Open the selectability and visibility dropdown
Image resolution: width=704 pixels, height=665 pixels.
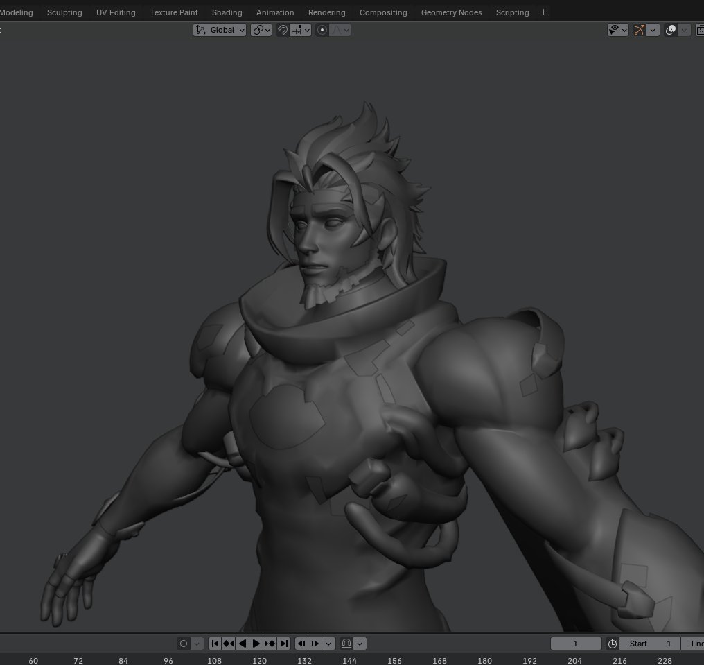click(618, 30)
